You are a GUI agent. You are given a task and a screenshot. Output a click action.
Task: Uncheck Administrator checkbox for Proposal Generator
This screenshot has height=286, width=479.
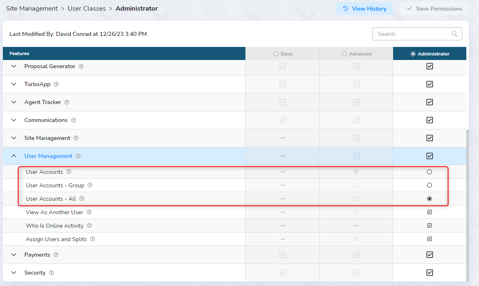(430, 66)
